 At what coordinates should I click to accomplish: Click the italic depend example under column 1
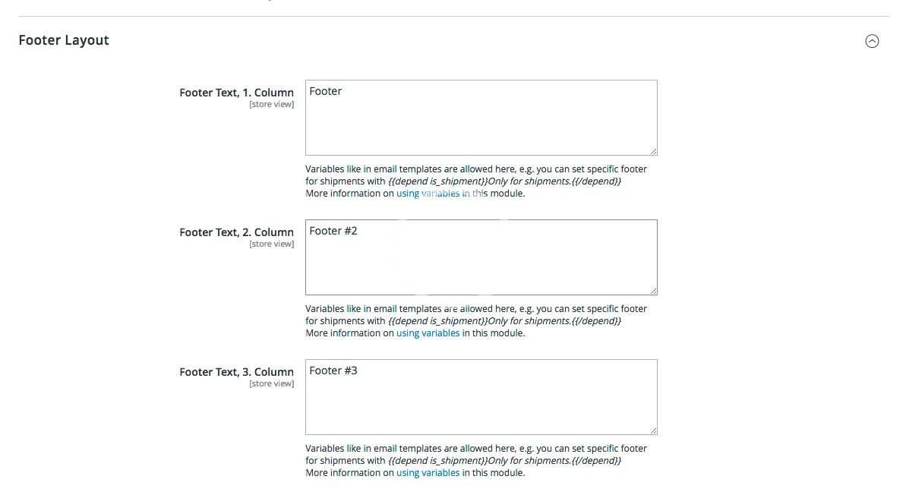[x=504, y=181]
